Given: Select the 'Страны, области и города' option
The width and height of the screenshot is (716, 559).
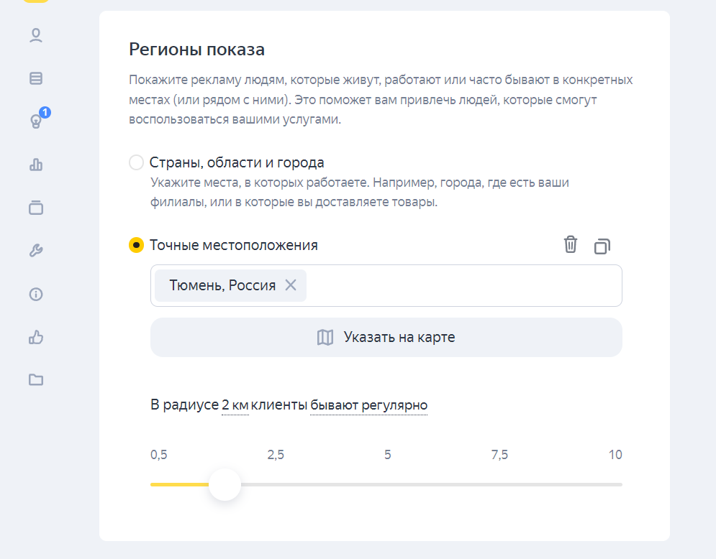Looking at the screenshot, I should tap(136, 162).
